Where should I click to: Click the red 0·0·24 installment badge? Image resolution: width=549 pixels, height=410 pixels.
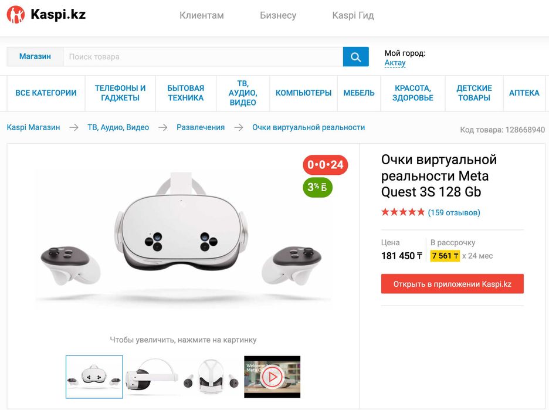point(326,165)
